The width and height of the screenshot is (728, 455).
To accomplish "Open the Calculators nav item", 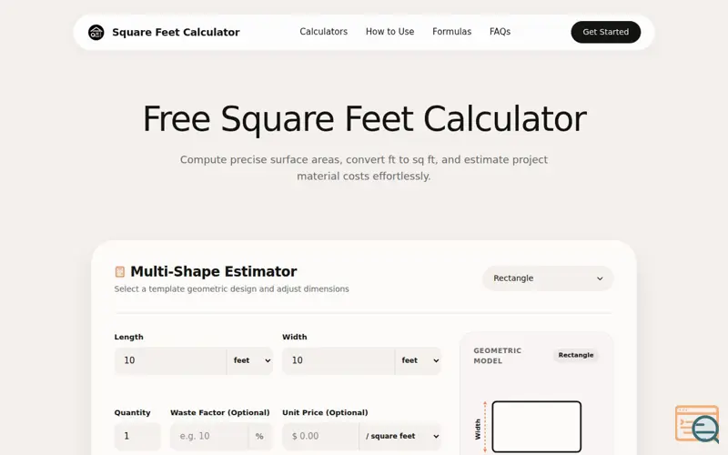I will pyautogui.click(x=324, y=32).
